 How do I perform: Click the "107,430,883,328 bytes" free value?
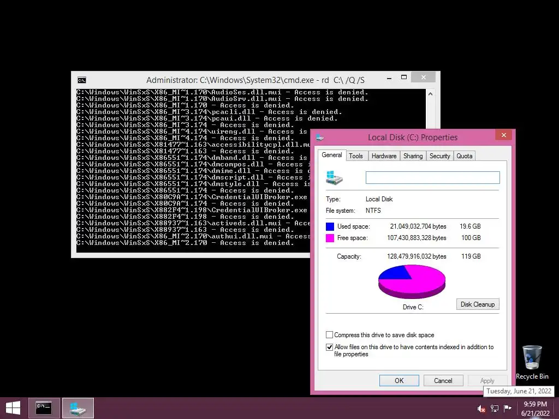(417, 238)
